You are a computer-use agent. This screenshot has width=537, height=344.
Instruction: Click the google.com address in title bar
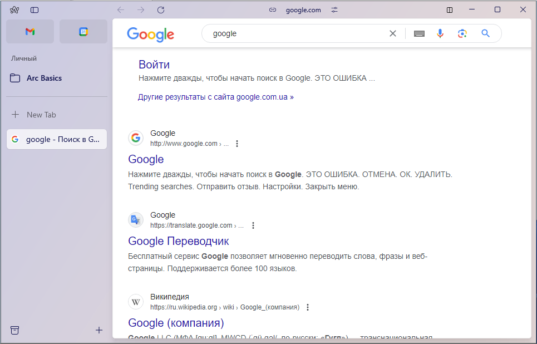tap(303, 10)
